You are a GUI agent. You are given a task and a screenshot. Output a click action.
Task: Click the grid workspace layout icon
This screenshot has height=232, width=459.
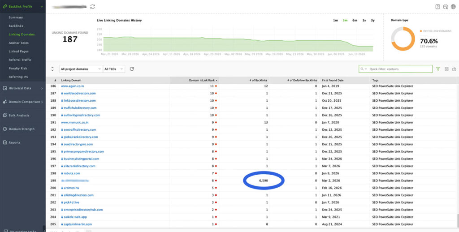pos(446,69)
